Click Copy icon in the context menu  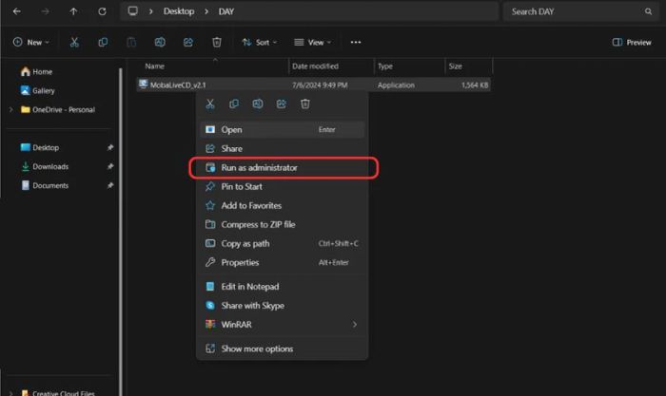(234, 104)
